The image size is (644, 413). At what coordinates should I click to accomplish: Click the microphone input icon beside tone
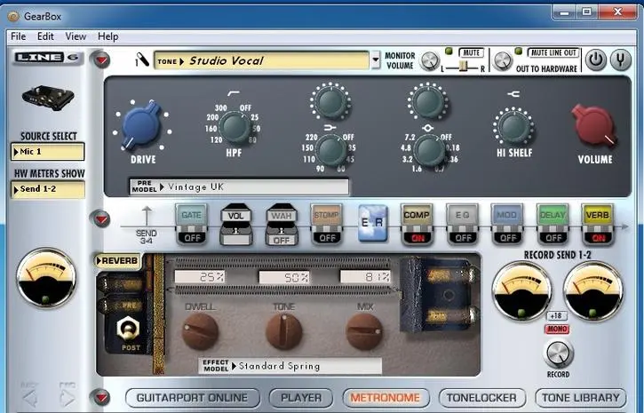142,60
